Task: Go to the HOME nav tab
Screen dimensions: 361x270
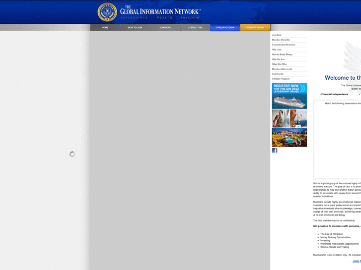Action: pyautogui.click(x=105, y=28)
